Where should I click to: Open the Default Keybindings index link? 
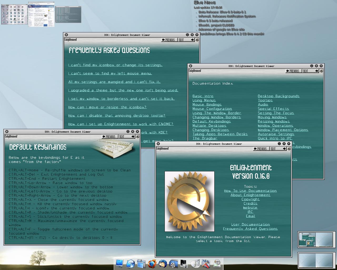pos(212,122)
